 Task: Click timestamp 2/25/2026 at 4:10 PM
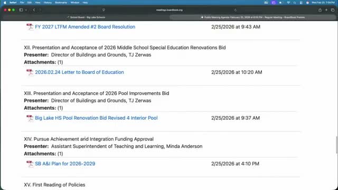click(235, 164)
